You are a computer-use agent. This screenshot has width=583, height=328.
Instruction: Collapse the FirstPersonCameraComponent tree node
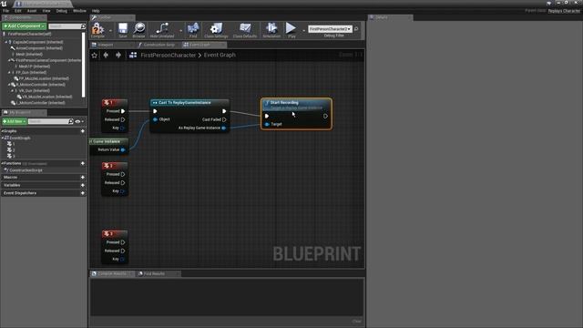[9, 60]
